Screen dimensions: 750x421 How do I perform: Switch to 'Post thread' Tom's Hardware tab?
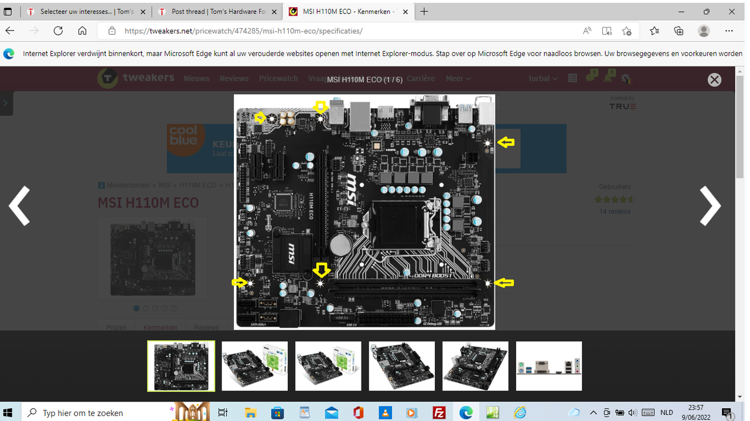tap(217, 12)
